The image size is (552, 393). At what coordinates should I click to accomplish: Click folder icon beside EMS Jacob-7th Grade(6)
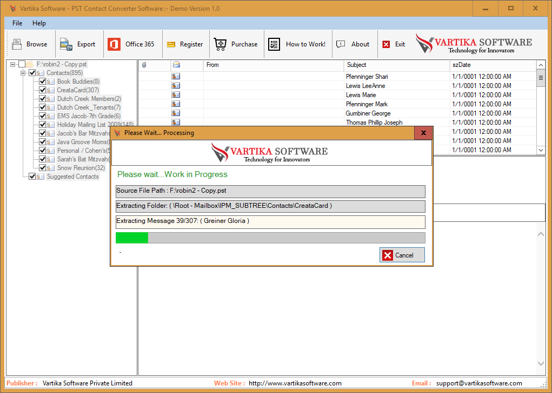click(x=51, y=116)
